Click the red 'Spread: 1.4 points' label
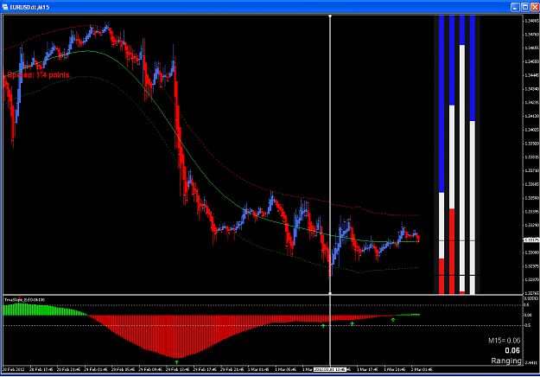Image resolution: width=540 pixels, height=377 pixels. pos(39,75)
